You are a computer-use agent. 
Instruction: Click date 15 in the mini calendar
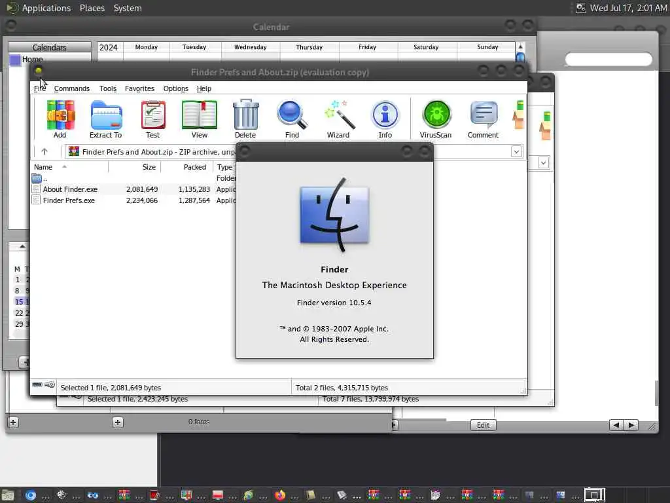pyautogui.click(x=19, y=301)
